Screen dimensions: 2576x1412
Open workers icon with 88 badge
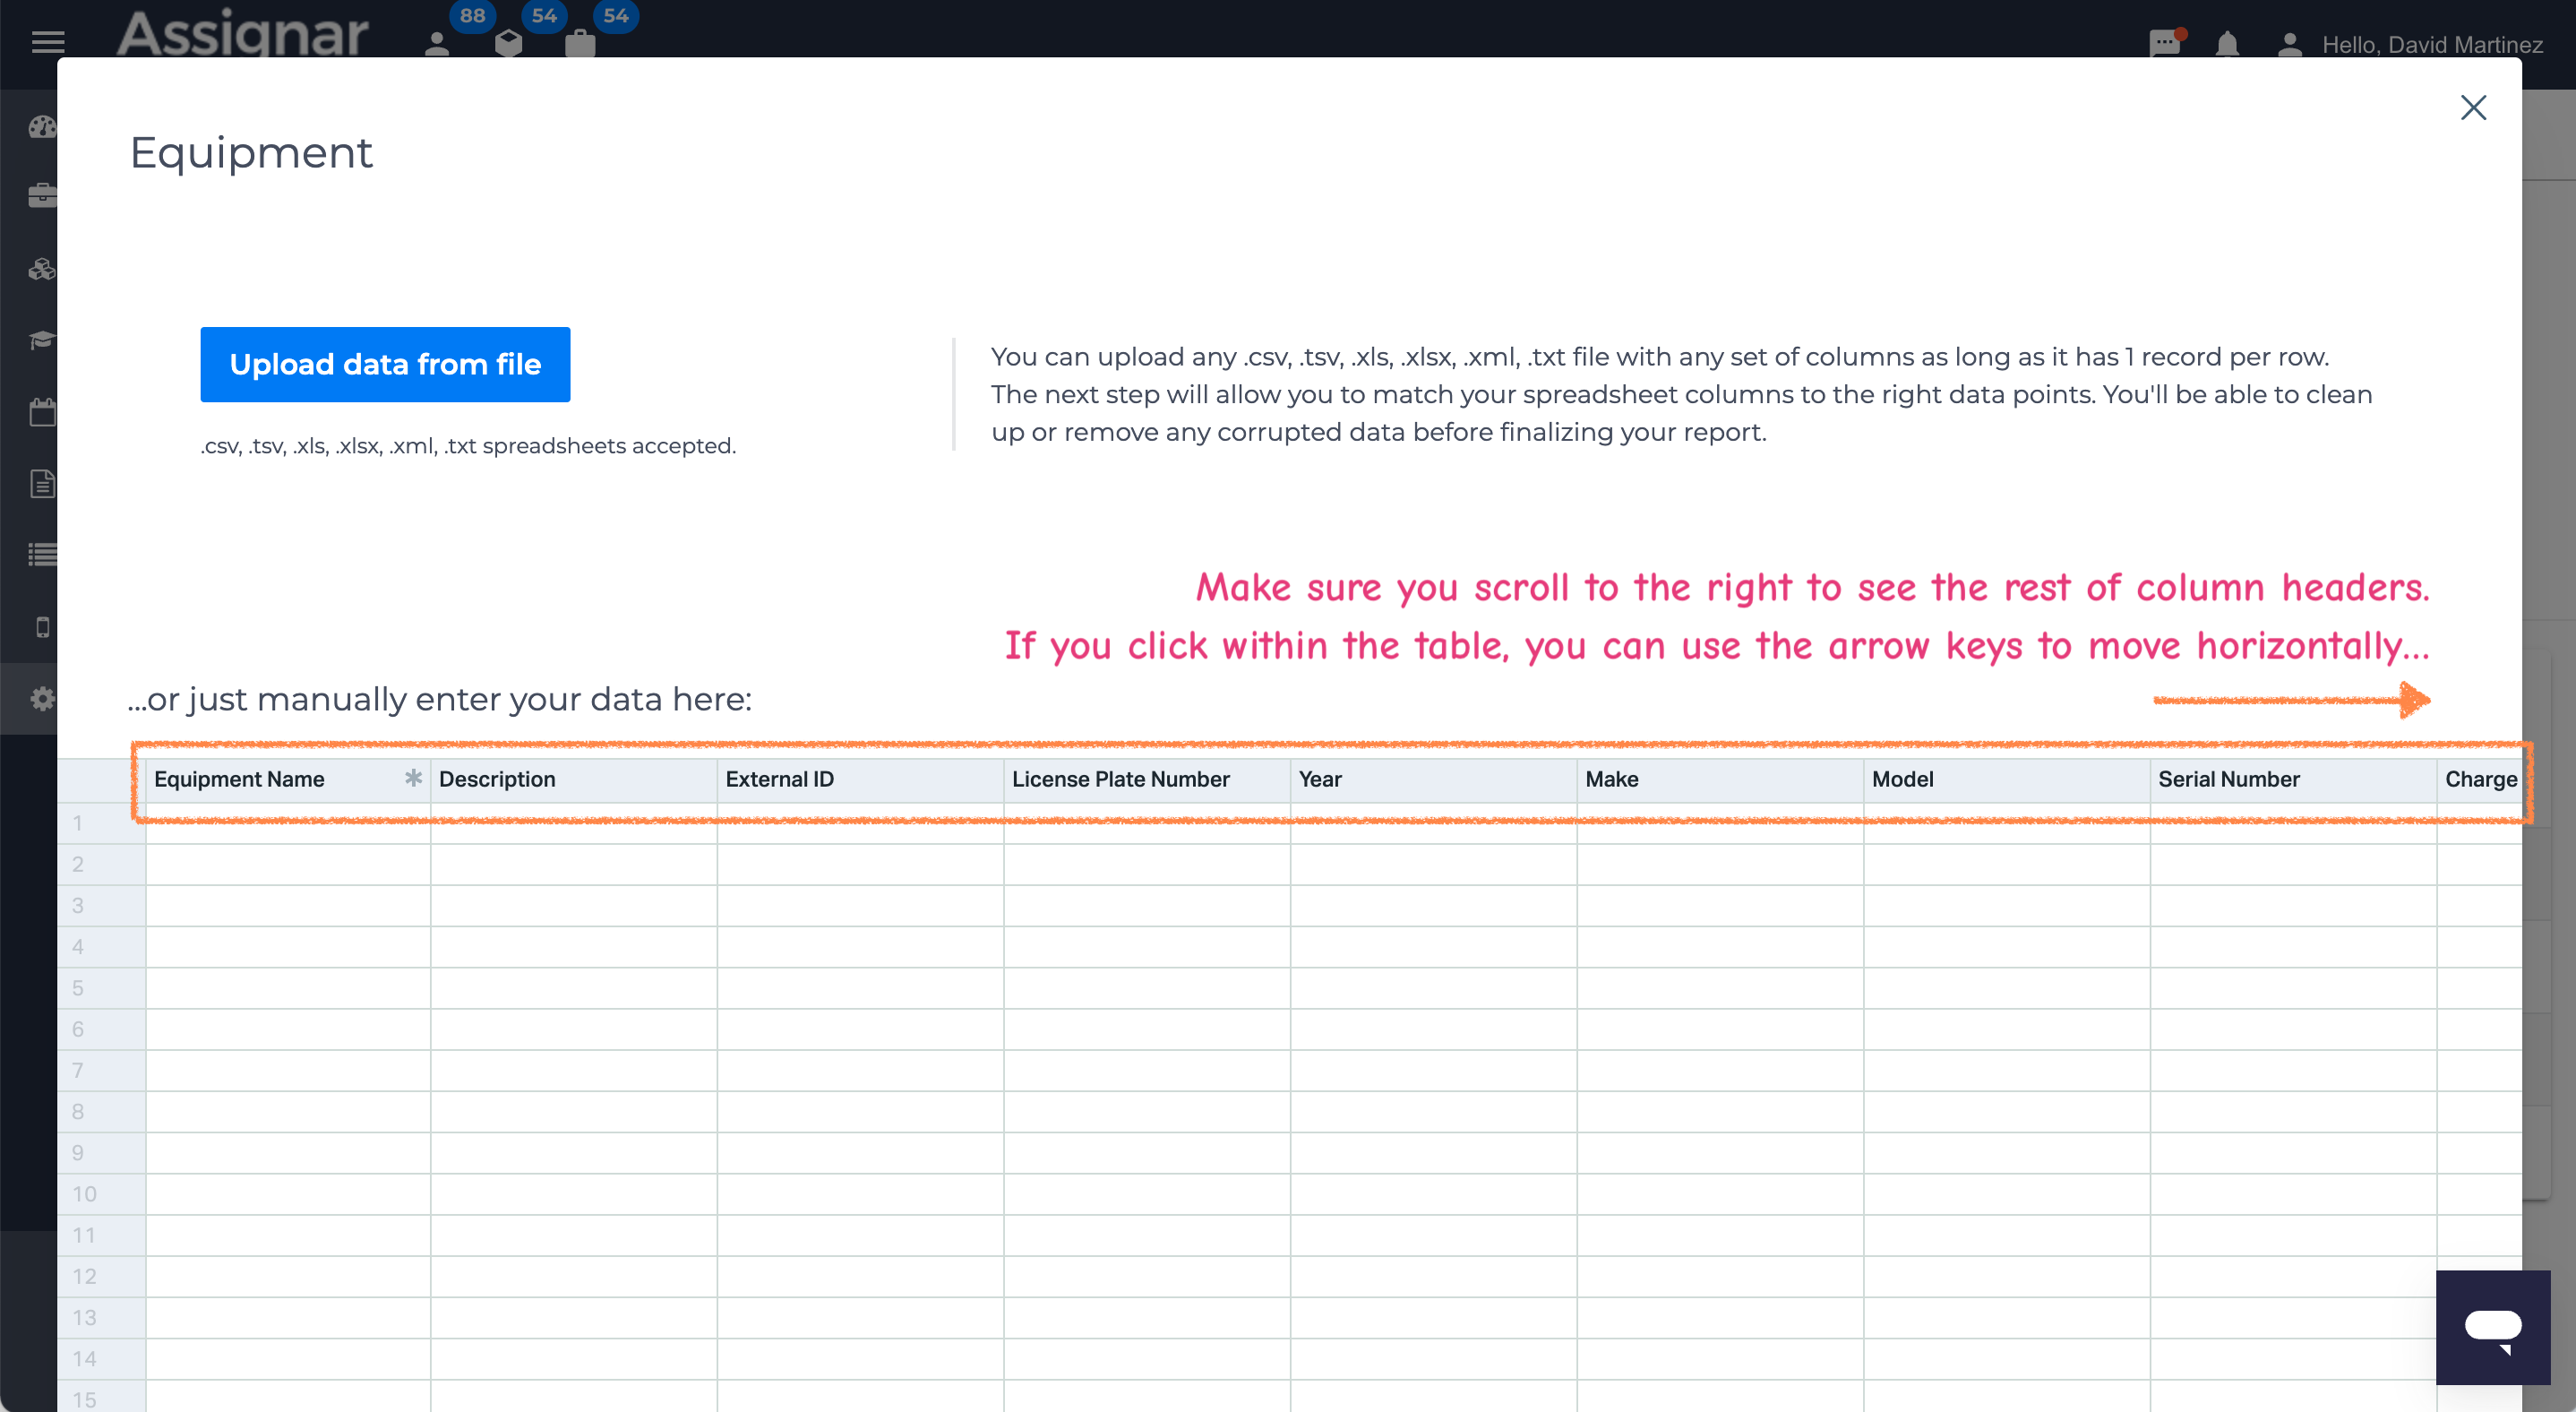pyautogui.click(x=438, y=43)
